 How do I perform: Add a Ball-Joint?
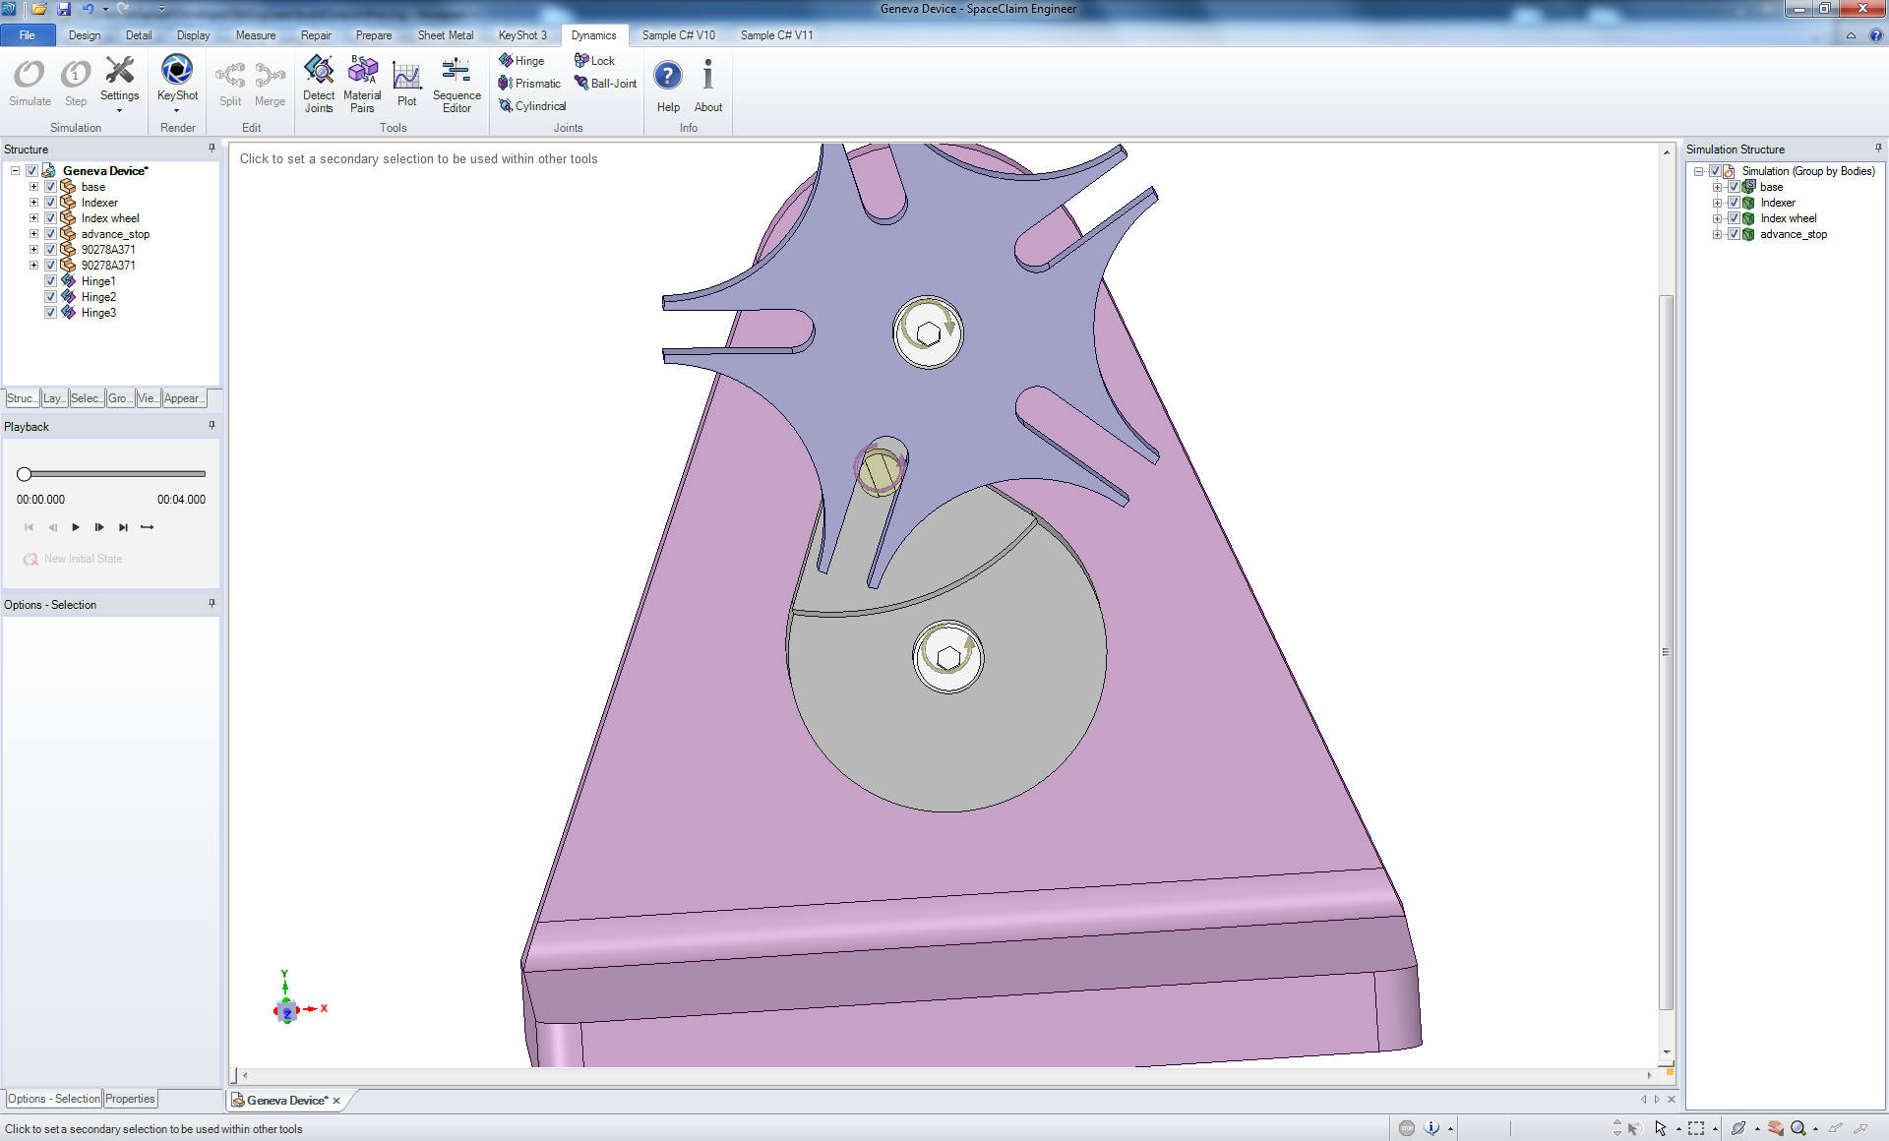coord(605,83)
